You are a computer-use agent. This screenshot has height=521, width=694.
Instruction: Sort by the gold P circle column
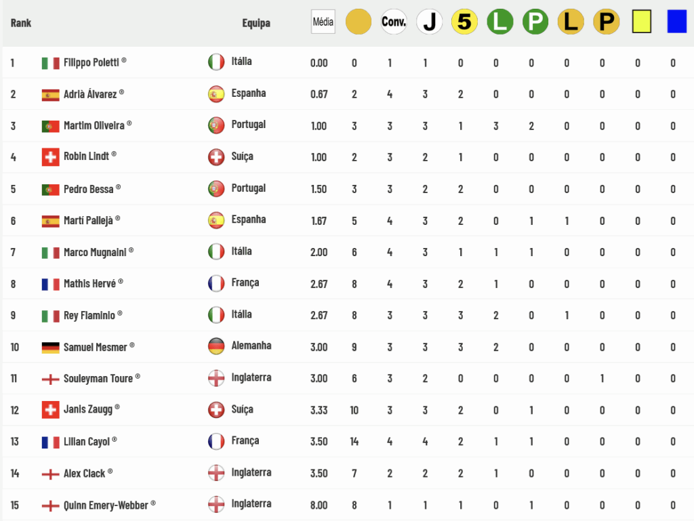click(x=606, y=22)
